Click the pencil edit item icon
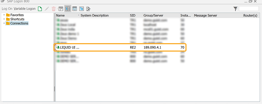The width and height of the screenshot is (262, 104). [x=47, y=9]
